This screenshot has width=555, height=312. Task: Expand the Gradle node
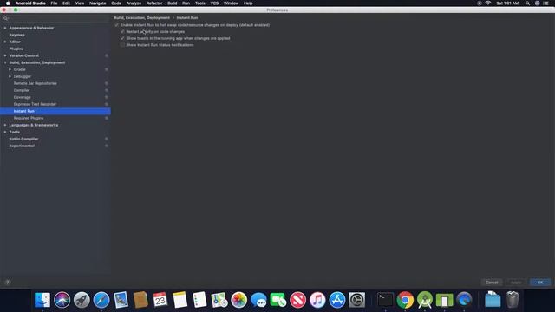pyautogui.click(x=10, y=69)
